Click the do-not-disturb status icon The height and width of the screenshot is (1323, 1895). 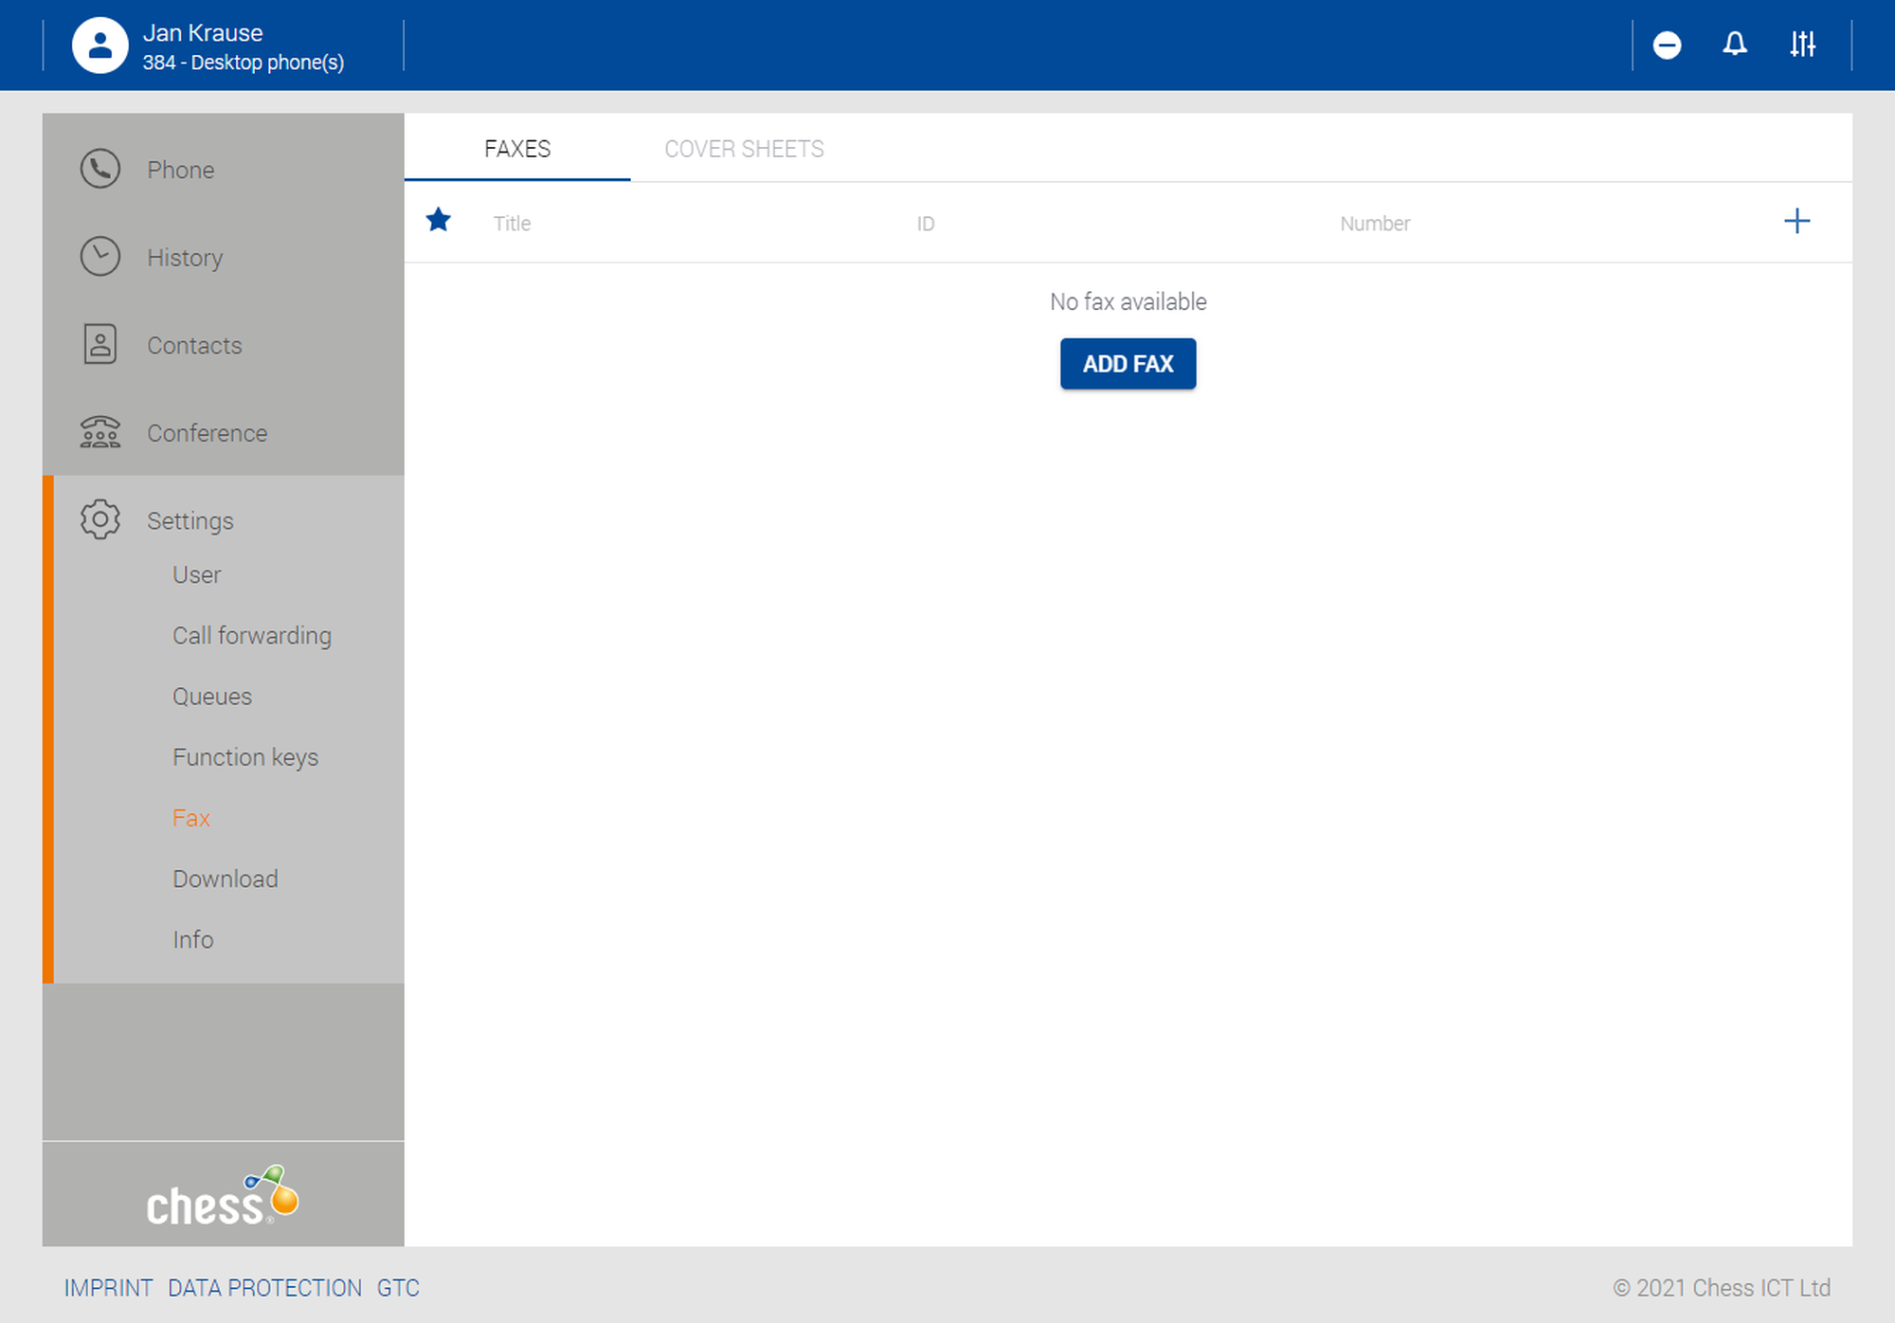click(1667, 45)
